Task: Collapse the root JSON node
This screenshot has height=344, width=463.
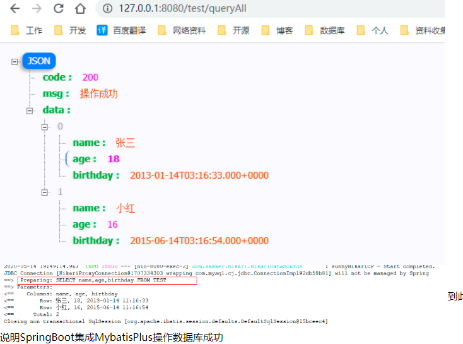Action: (x=15, y=61)
